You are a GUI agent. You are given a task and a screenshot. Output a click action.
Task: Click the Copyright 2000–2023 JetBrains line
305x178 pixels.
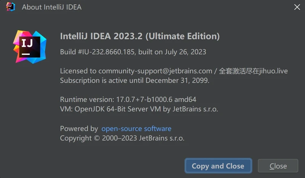pos(122,138)
